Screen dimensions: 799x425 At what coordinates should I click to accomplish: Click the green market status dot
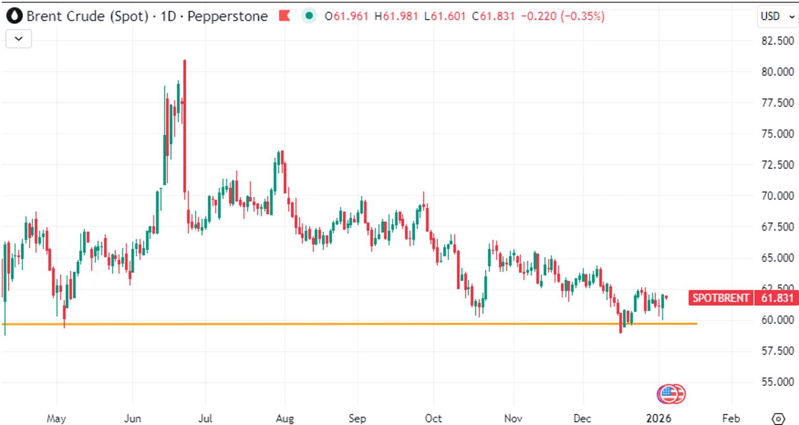309,16
